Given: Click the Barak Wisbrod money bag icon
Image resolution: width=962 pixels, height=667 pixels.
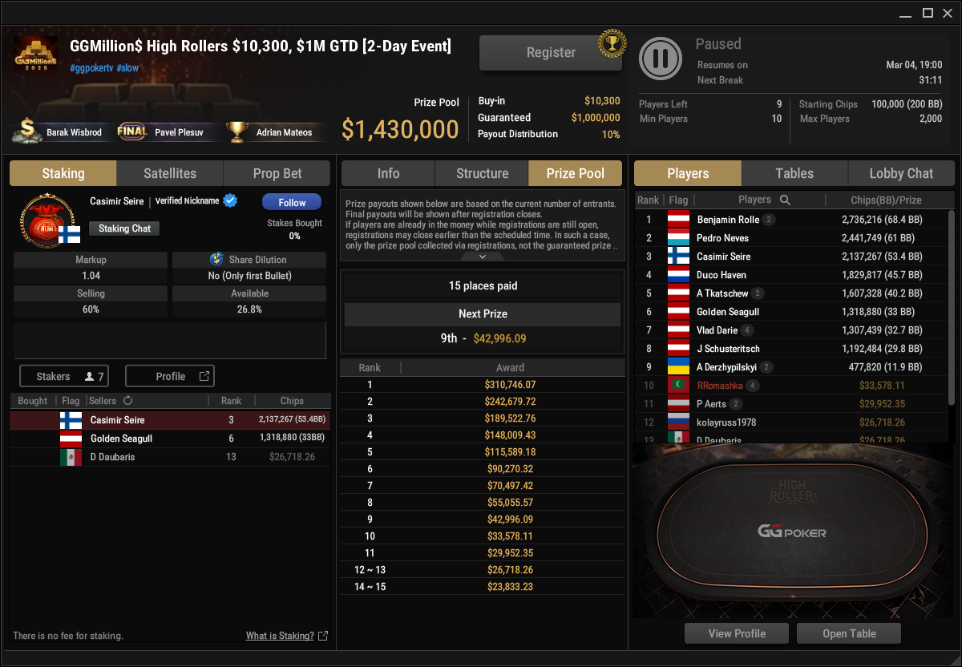Looking at the screenshot, I should click(x=28, y=131).
